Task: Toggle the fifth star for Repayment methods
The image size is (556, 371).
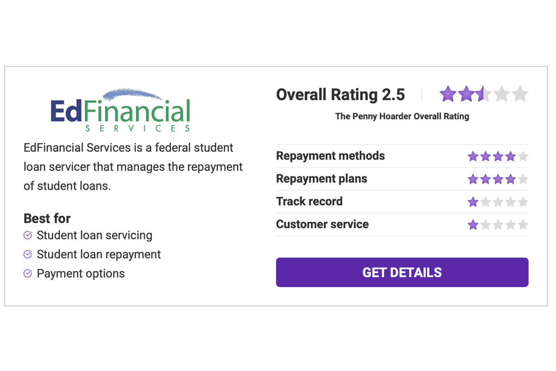Action: pos(523,156)
